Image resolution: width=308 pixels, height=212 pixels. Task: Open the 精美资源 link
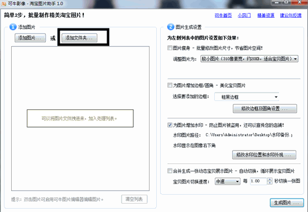point(266,15)
